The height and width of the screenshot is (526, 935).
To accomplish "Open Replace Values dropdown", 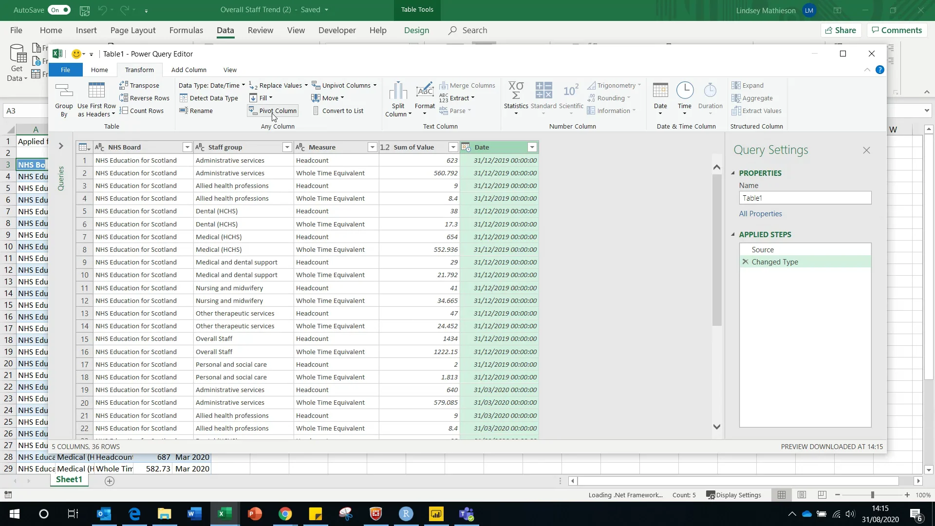I will (306, 85).
